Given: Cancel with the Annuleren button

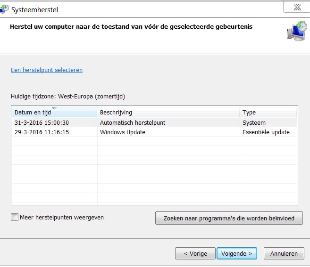Looking at the screenshot, I should pyautogui.click(x=284, y=253).
